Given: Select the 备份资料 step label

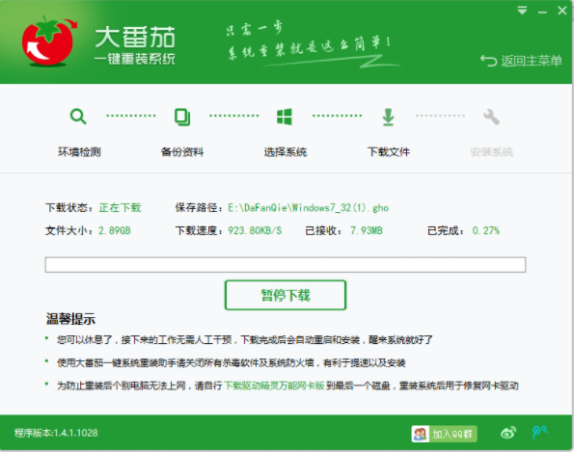Looking at the screenshot, I should (x=182, y=151).
